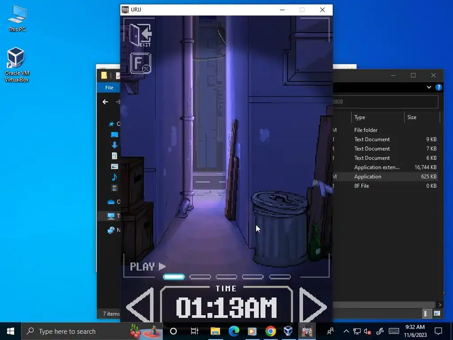Click the F fullscreen toggle icon in URJJ

(x=141, y=63)
